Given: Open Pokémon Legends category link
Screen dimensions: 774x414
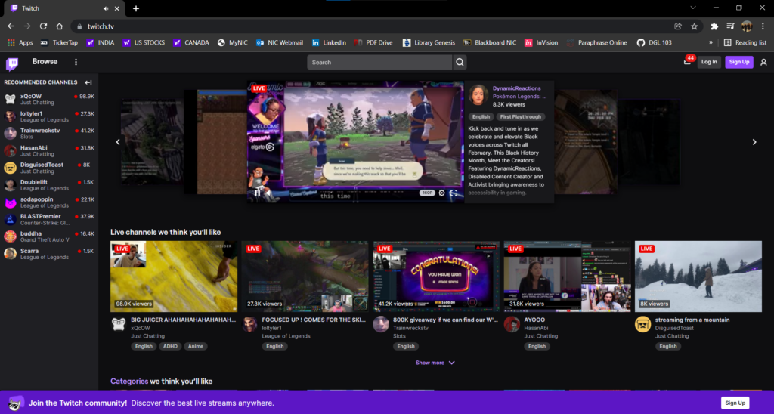Looking at the screenshot, I should [519, 96].
